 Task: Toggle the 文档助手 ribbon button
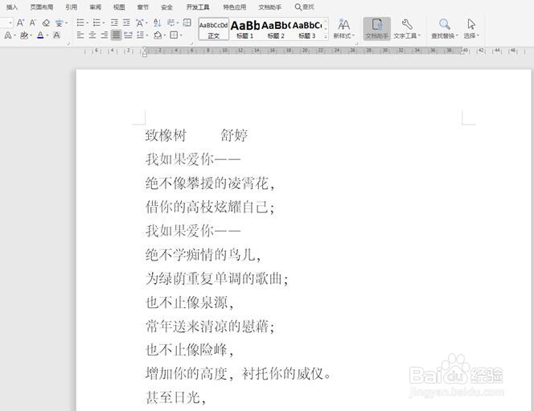coord(376,29)
